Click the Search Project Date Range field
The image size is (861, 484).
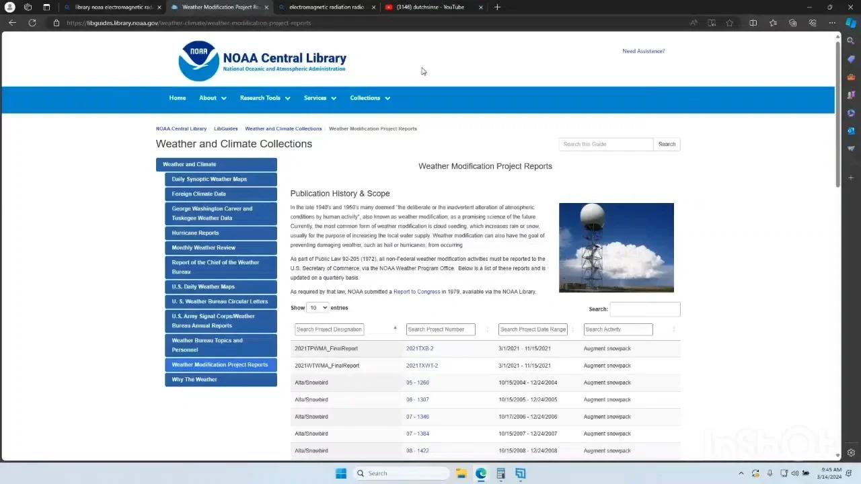(x=533, y=329)
